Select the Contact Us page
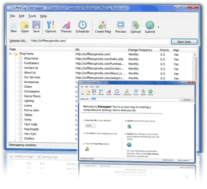Image resolution: width=207 pixels, height=189 pixels. (31, 68)
